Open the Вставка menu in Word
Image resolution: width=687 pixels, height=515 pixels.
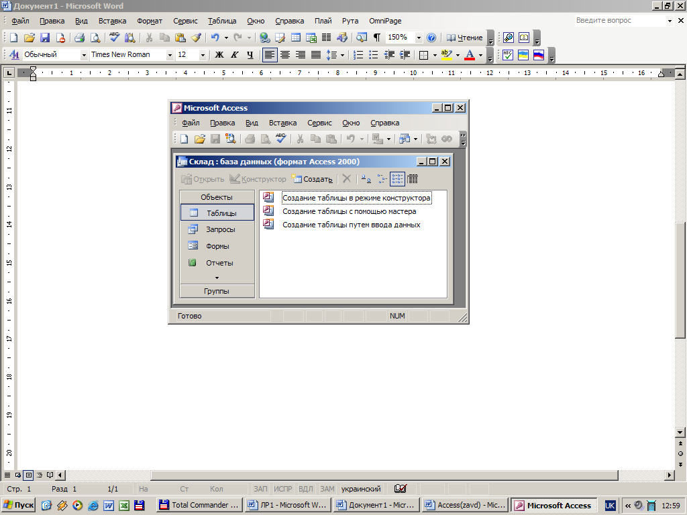112,21
